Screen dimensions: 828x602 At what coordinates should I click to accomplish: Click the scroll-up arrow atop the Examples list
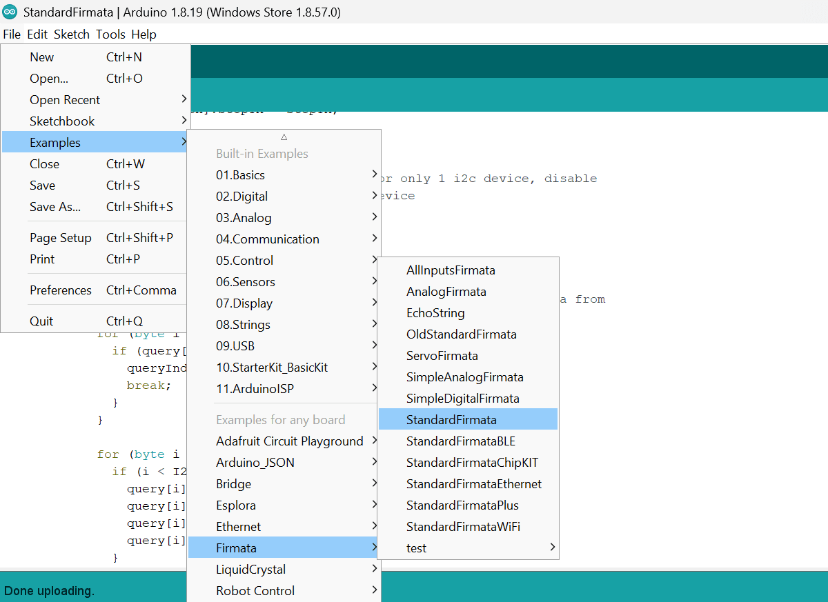pos(284,136)
